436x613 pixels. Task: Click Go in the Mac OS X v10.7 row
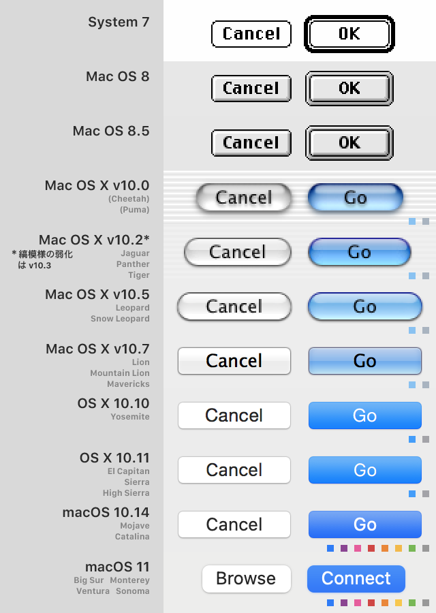click(364, 361)
